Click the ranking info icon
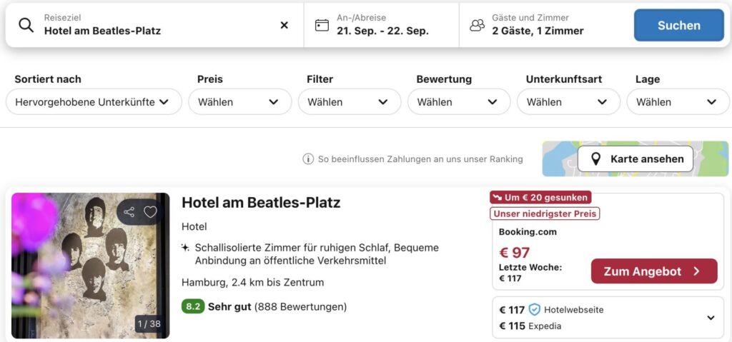This screenshot has width=732, height=342. [308, 159]
